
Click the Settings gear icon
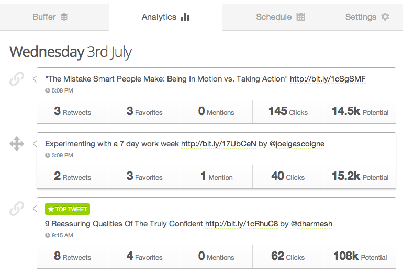[x=385, y=17]
